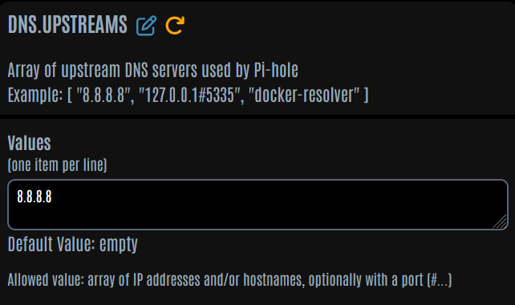Focus the Values text area

coord(257,205)
